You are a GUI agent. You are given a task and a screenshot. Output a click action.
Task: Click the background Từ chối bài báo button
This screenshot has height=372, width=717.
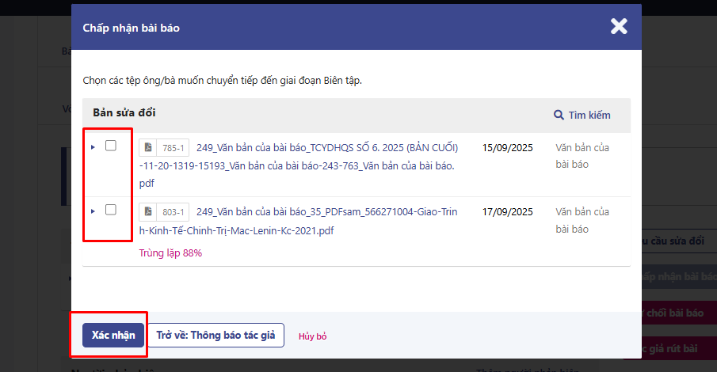[677, 313]
